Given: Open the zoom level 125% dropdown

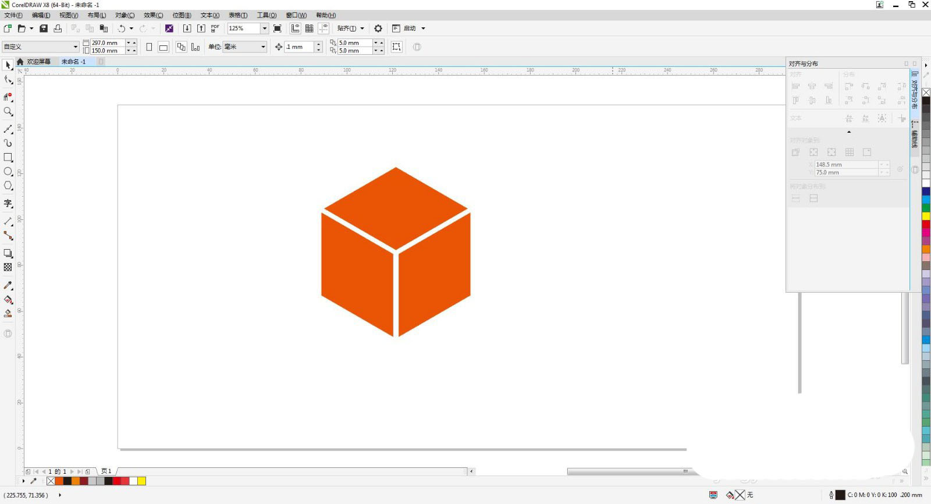Looking at the screenshot, I should point(264,29).
